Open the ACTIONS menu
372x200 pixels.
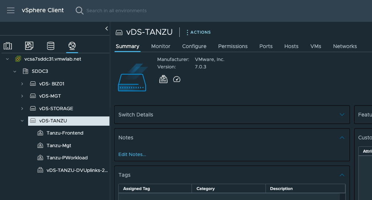click(x=199, y=32)
